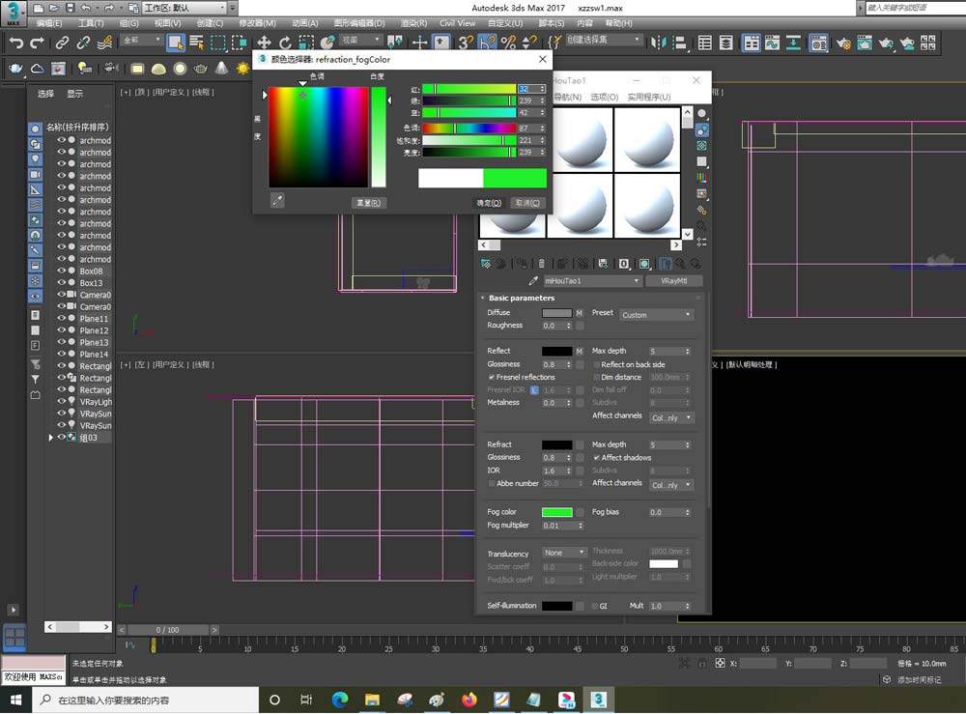This screenshot has height=714, width=966.
Task: Select the teapot icon in the toolbar
Action: click(15, 69)
